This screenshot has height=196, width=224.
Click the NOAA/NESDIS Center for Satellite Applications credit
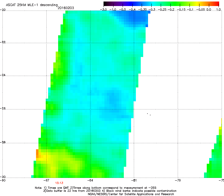(x=131, y=194)
